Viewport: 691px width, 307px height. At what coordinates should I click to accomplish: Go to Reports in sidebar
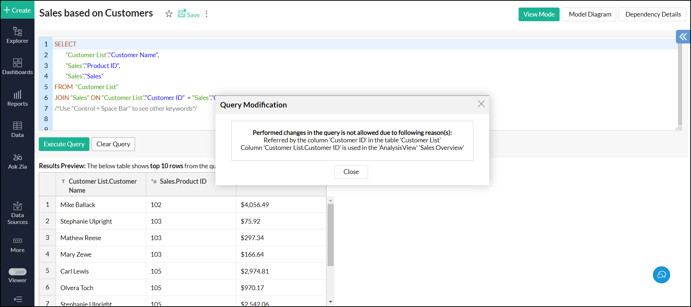coord(17,98)
